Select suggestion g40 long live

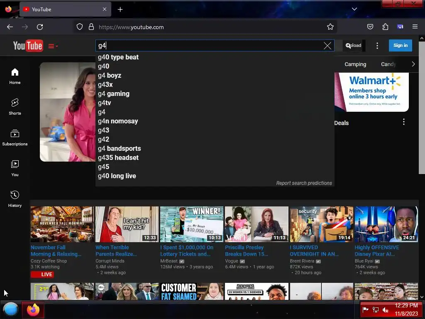point(215,176)
